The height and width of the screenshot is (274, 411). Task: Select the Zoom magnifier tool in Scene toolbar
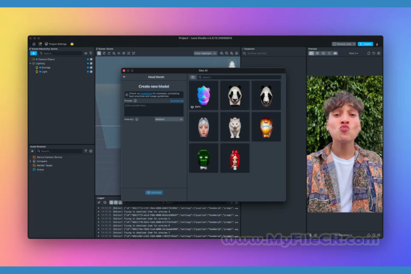(114, 53)
